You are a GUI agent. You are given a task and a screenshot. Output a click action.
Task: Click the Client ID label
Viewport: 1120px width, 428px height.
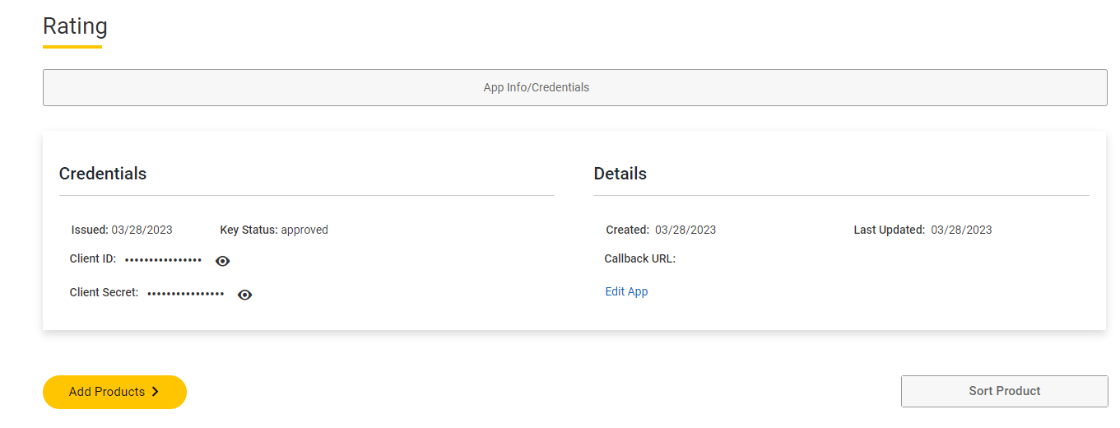pos(93,258)
